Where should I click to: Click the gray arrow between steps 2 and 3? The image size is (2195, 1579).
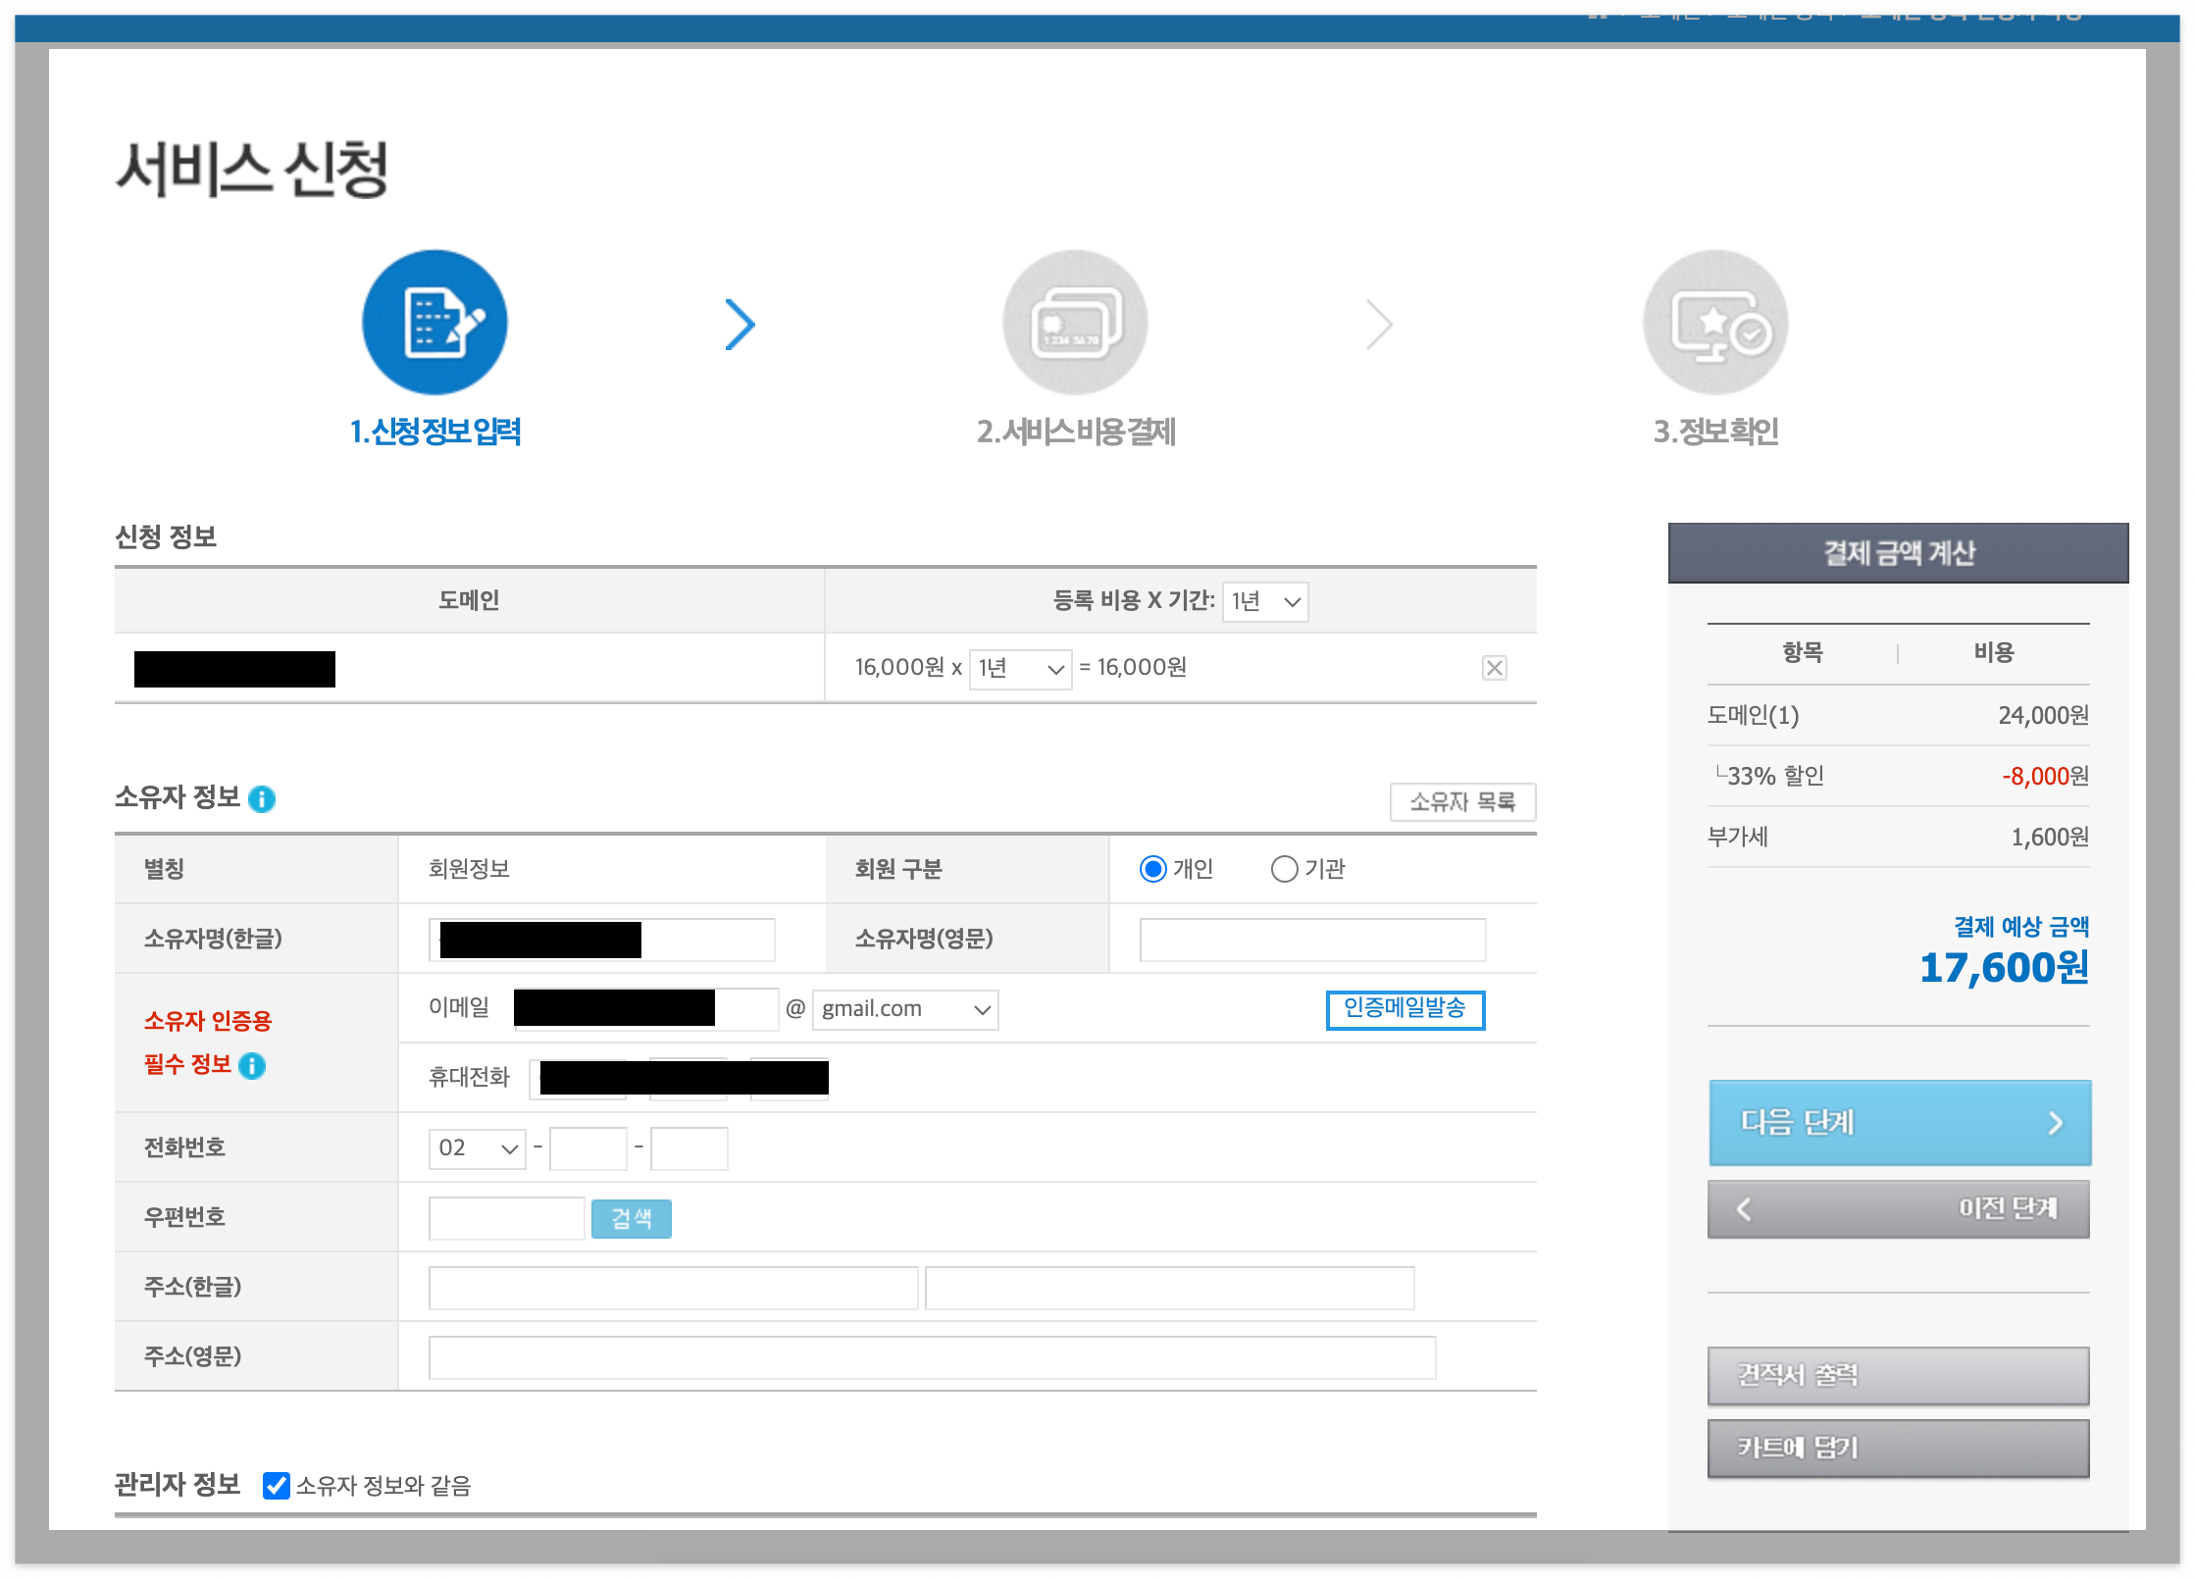pyautogui.click(x=1379, y=325)
